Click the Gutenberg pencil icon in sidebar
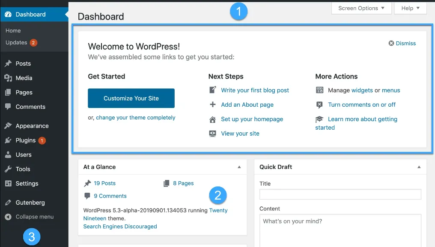This screenshot has width=435, height=247. coord(8,203)
